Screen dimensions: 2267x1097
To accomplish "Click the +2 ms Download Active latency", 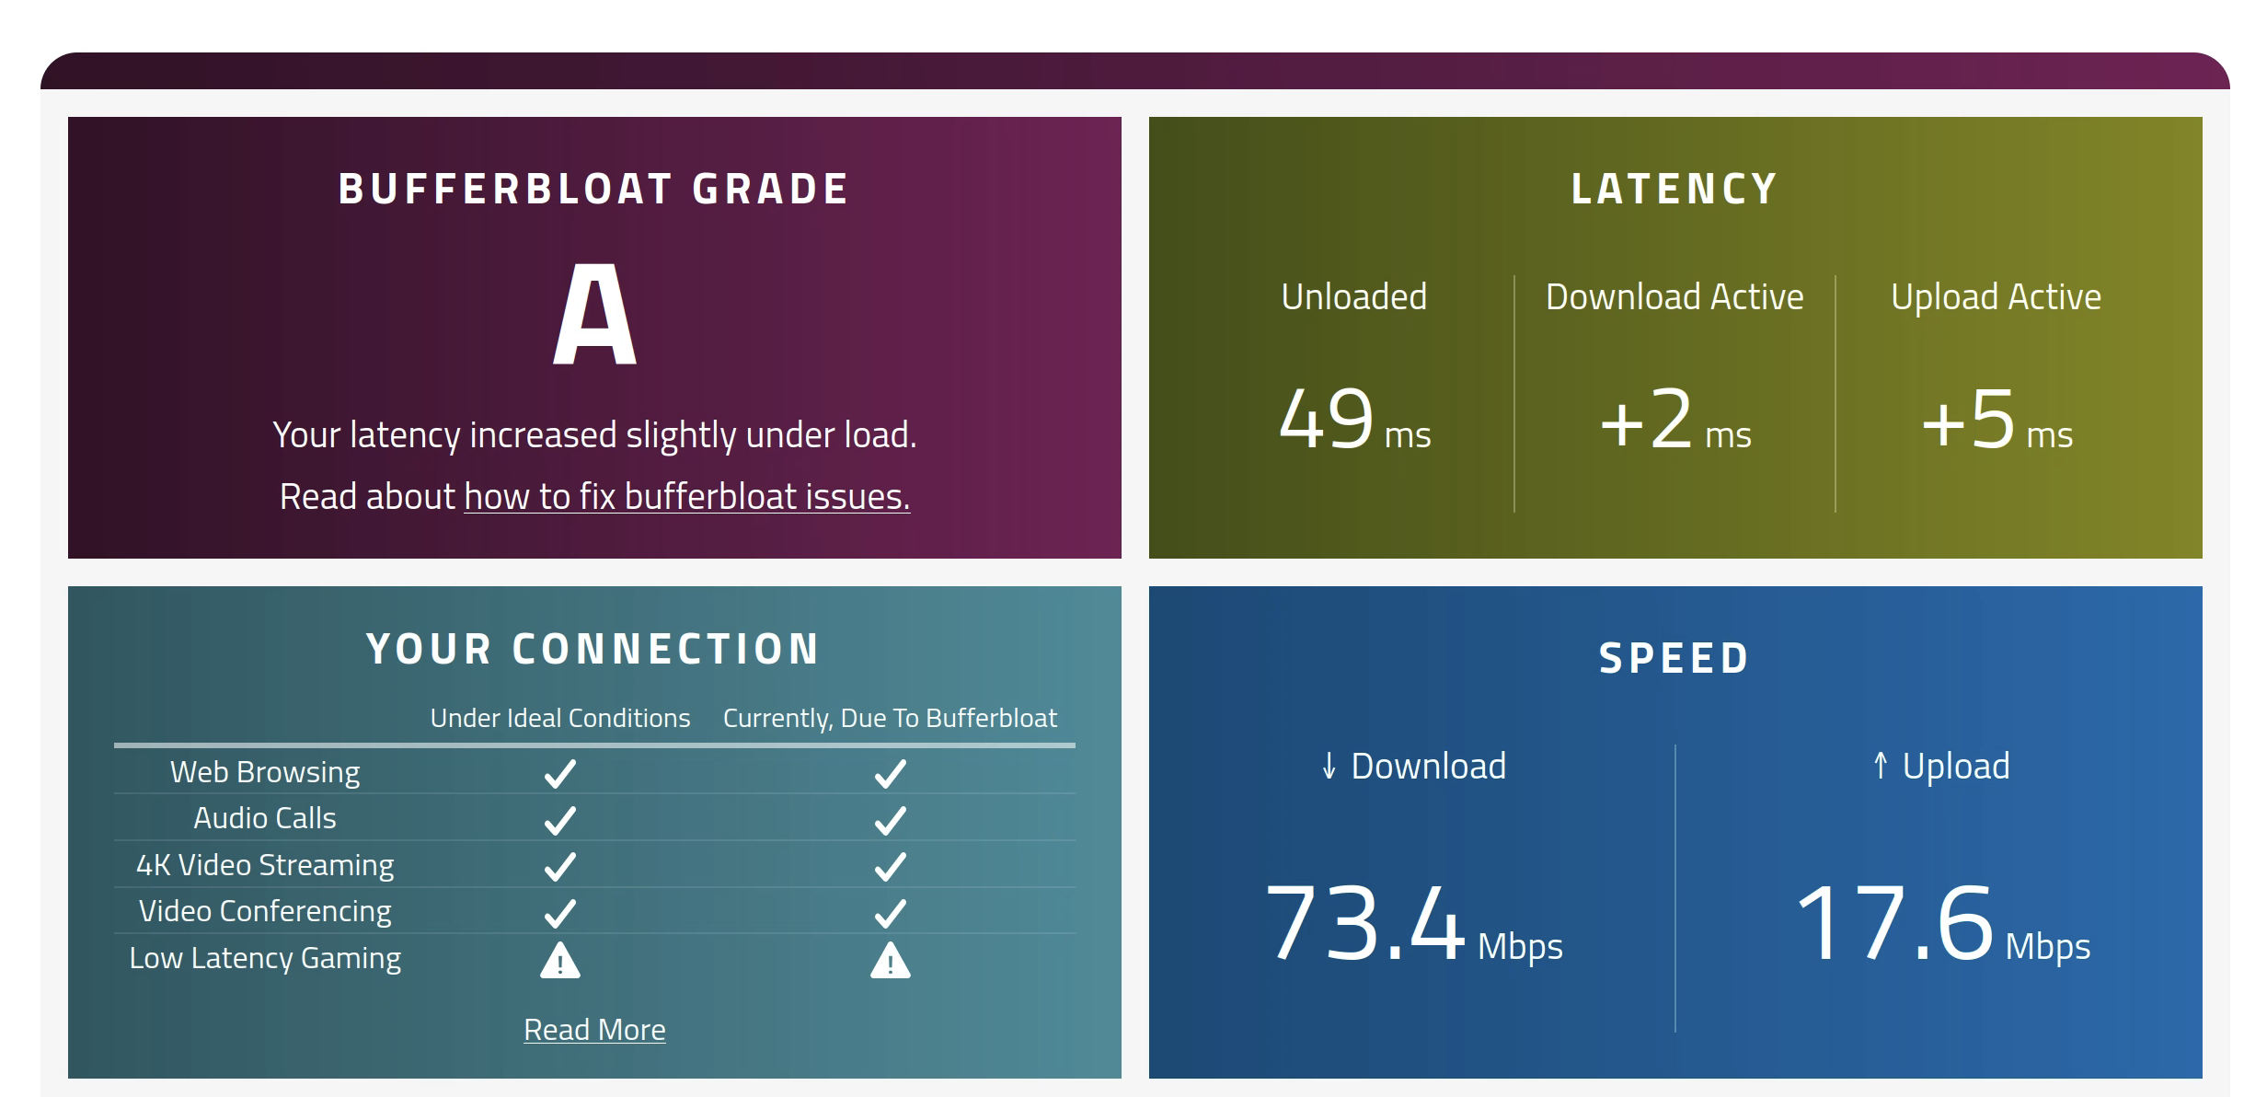I will click(x=1675, y=420).
